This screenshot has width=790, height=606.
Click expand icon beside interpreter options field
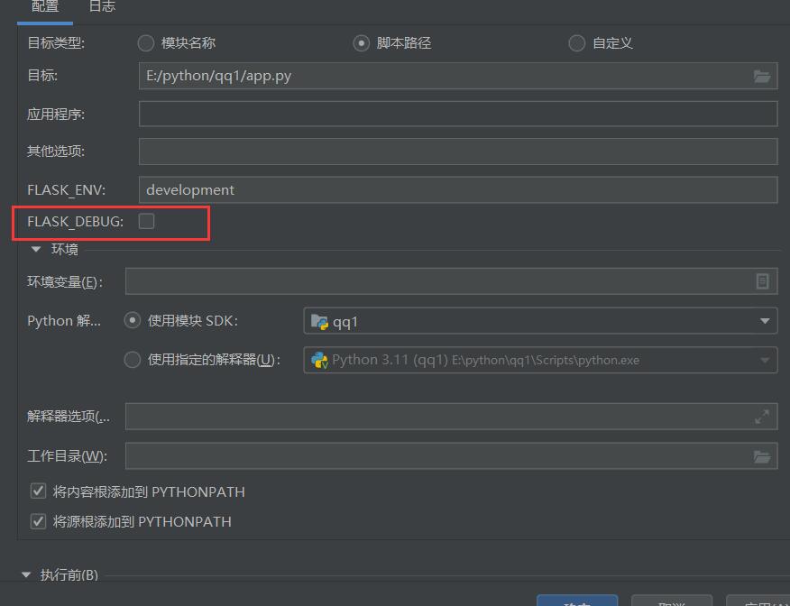click(763, 416)
